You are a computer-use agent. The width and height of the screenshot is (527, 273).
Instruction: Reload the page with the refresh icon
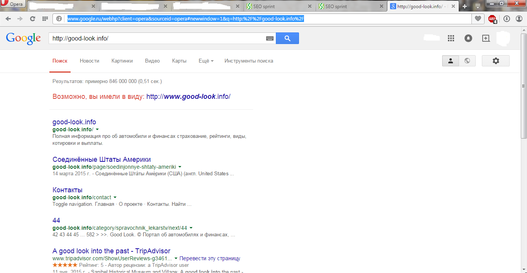[x=32, y=19]
